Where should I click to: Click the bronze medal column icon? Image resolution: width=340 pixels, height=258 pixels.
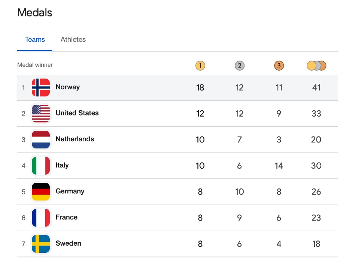pos(279,66)
